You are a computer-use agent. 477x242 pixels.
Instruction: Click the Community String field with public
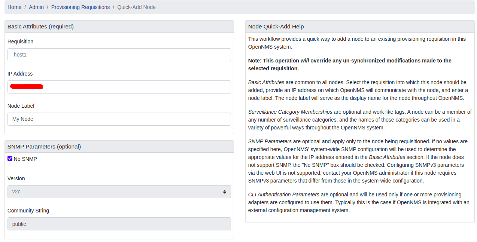tap(119, 224)
